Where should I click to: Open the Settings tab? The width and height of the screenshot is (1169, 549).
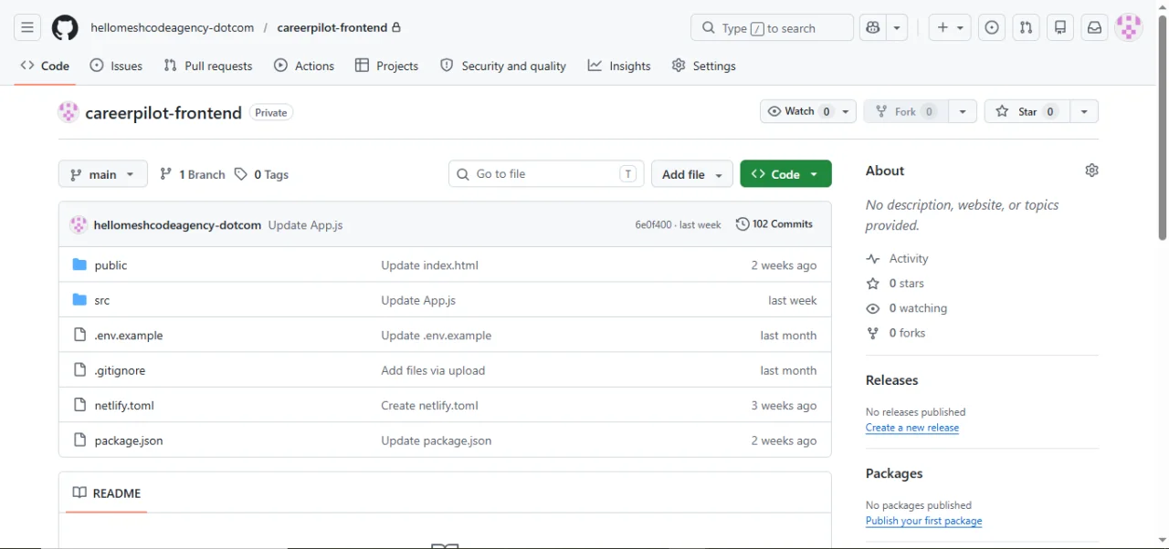703,66
